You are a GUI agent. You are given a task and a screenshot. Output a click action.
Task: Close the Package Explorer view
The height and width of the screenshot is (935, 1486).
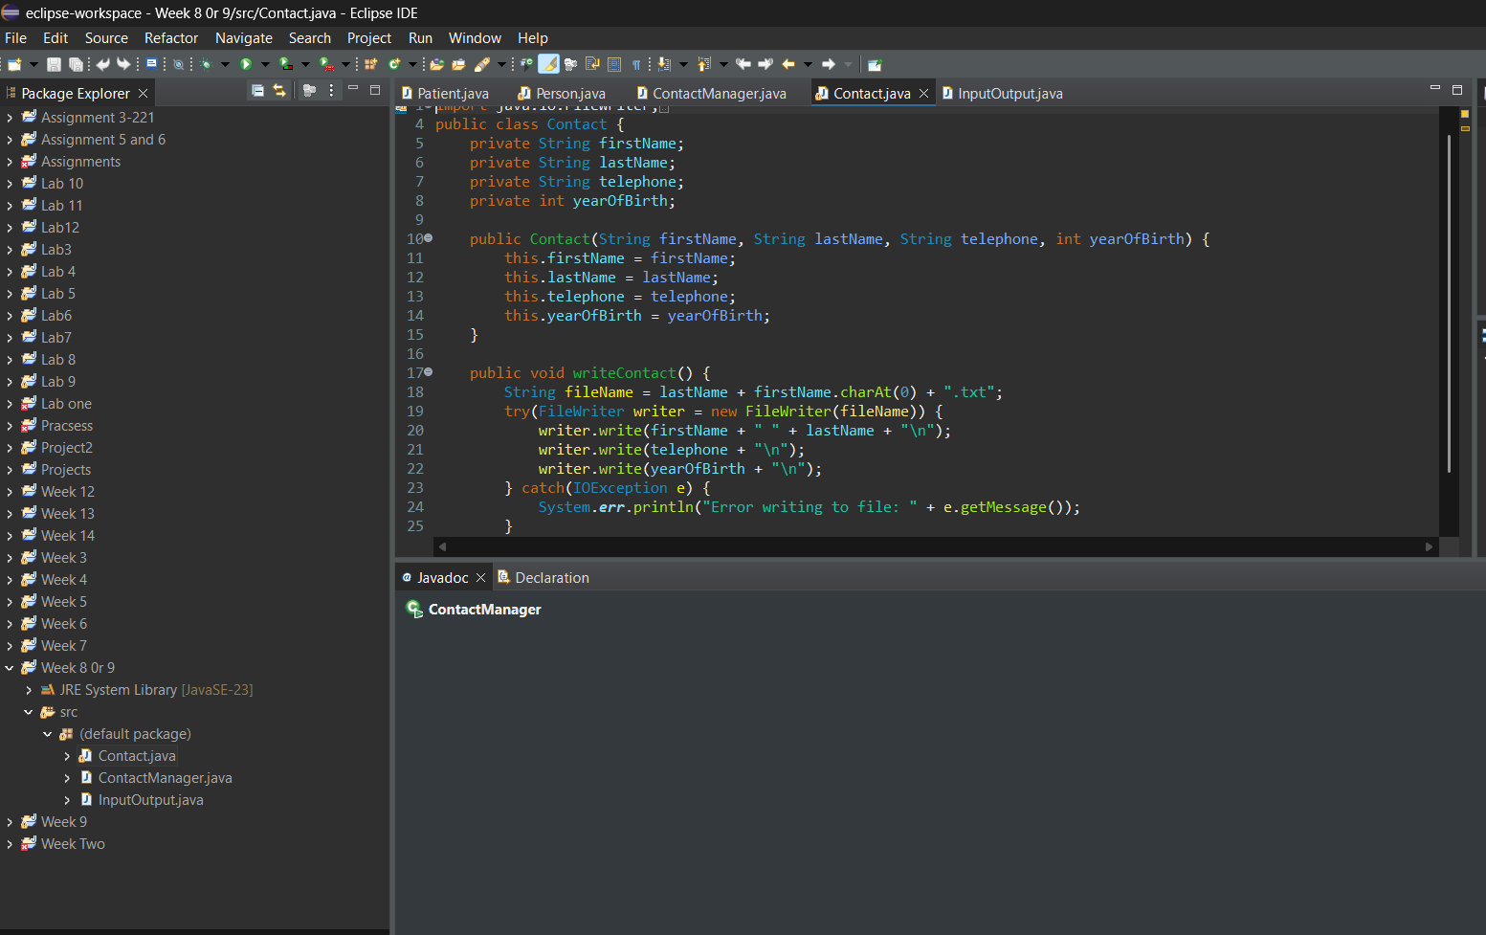143,93
